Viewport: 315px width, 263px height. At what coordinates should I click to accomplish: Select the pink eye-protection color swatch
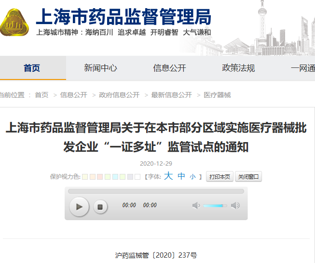100,177
